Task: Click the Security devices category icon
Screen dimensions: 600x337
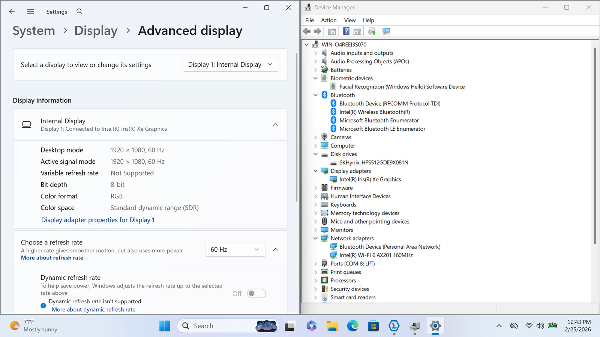Action: coord(324,289)
